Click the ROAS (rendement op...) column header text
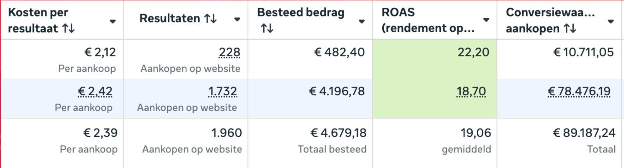 pos(427,20)
